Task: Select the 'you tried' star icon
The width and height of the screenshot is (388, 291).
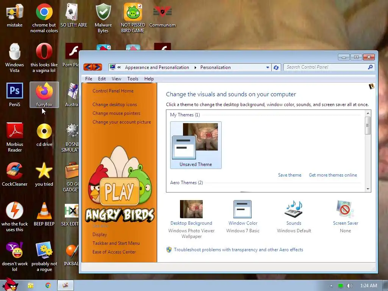Action: (44, 174)
